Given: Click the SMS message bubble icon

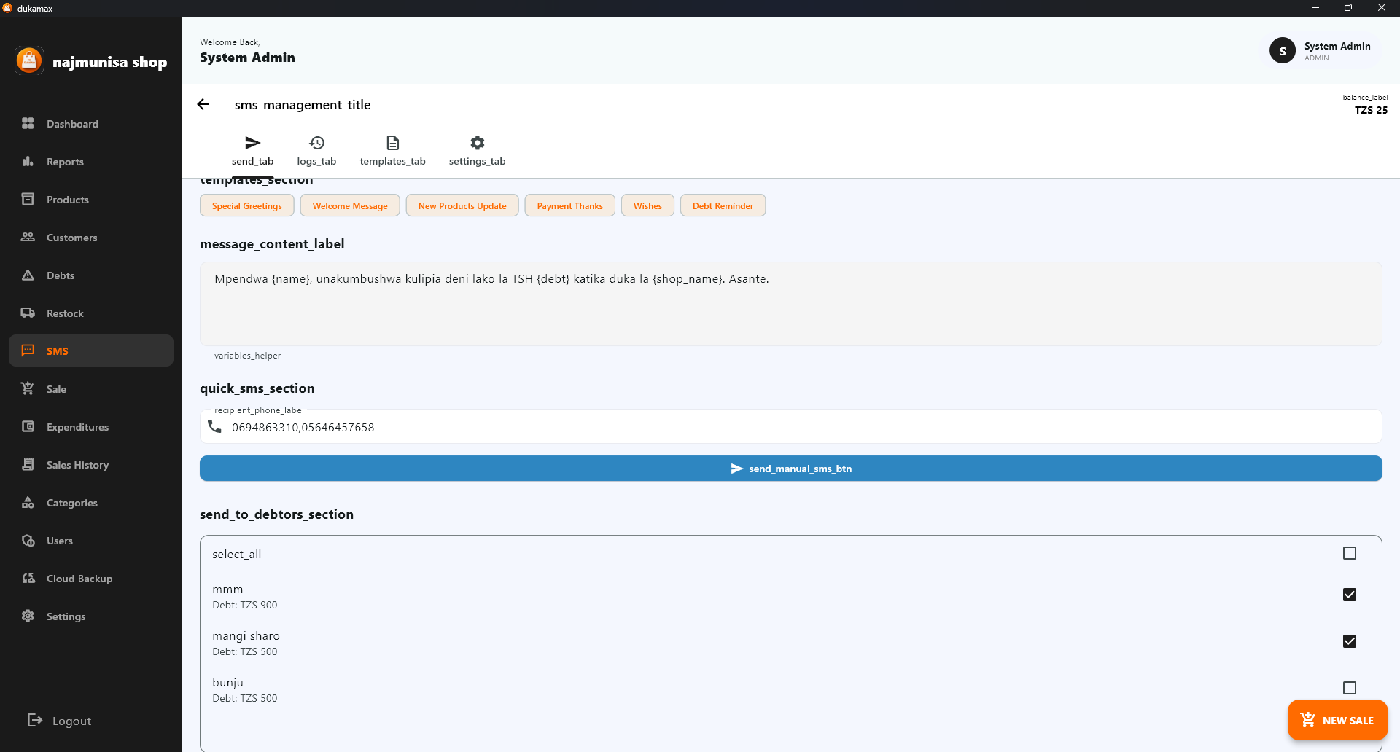Looking at the screenshot, I should coord(28,350).
